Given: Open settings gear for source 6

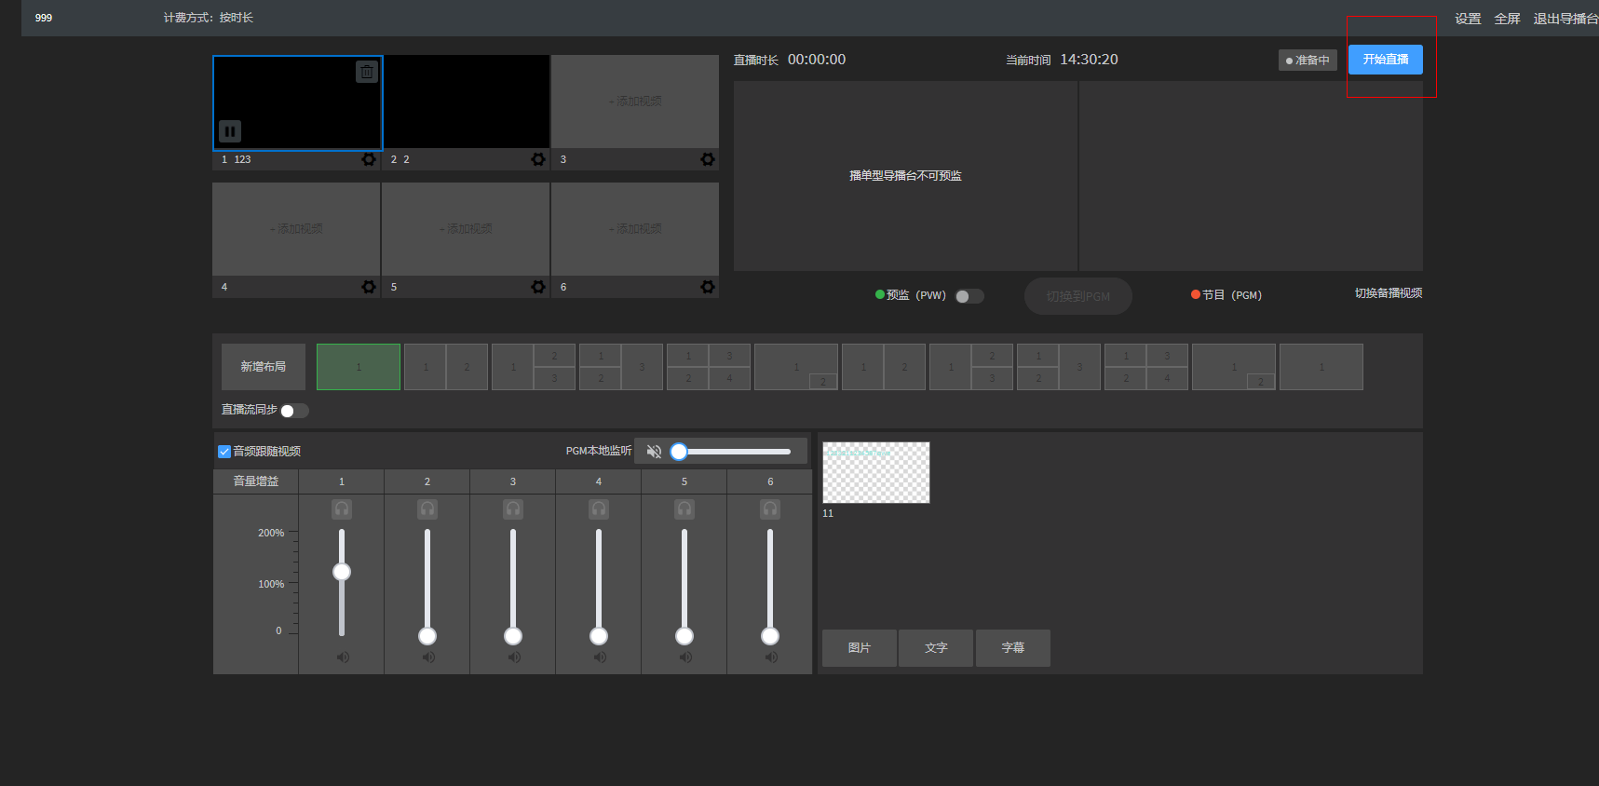Looking at the screenshot, I should click(x=707, y=287).
